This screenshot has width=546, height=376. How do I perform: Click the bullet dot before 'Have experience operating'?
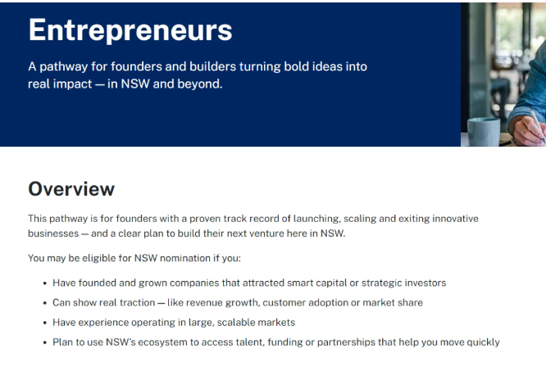tap(44, 323)
